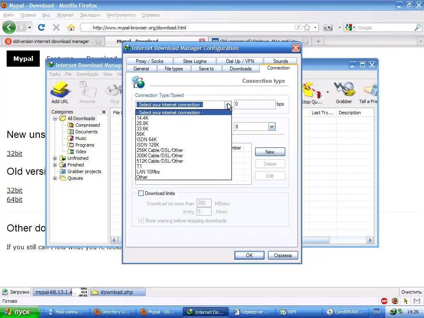The height and width of the screenshot is (318, 424).
Task: Switch to the General tab
Action: tap(141, 69)
